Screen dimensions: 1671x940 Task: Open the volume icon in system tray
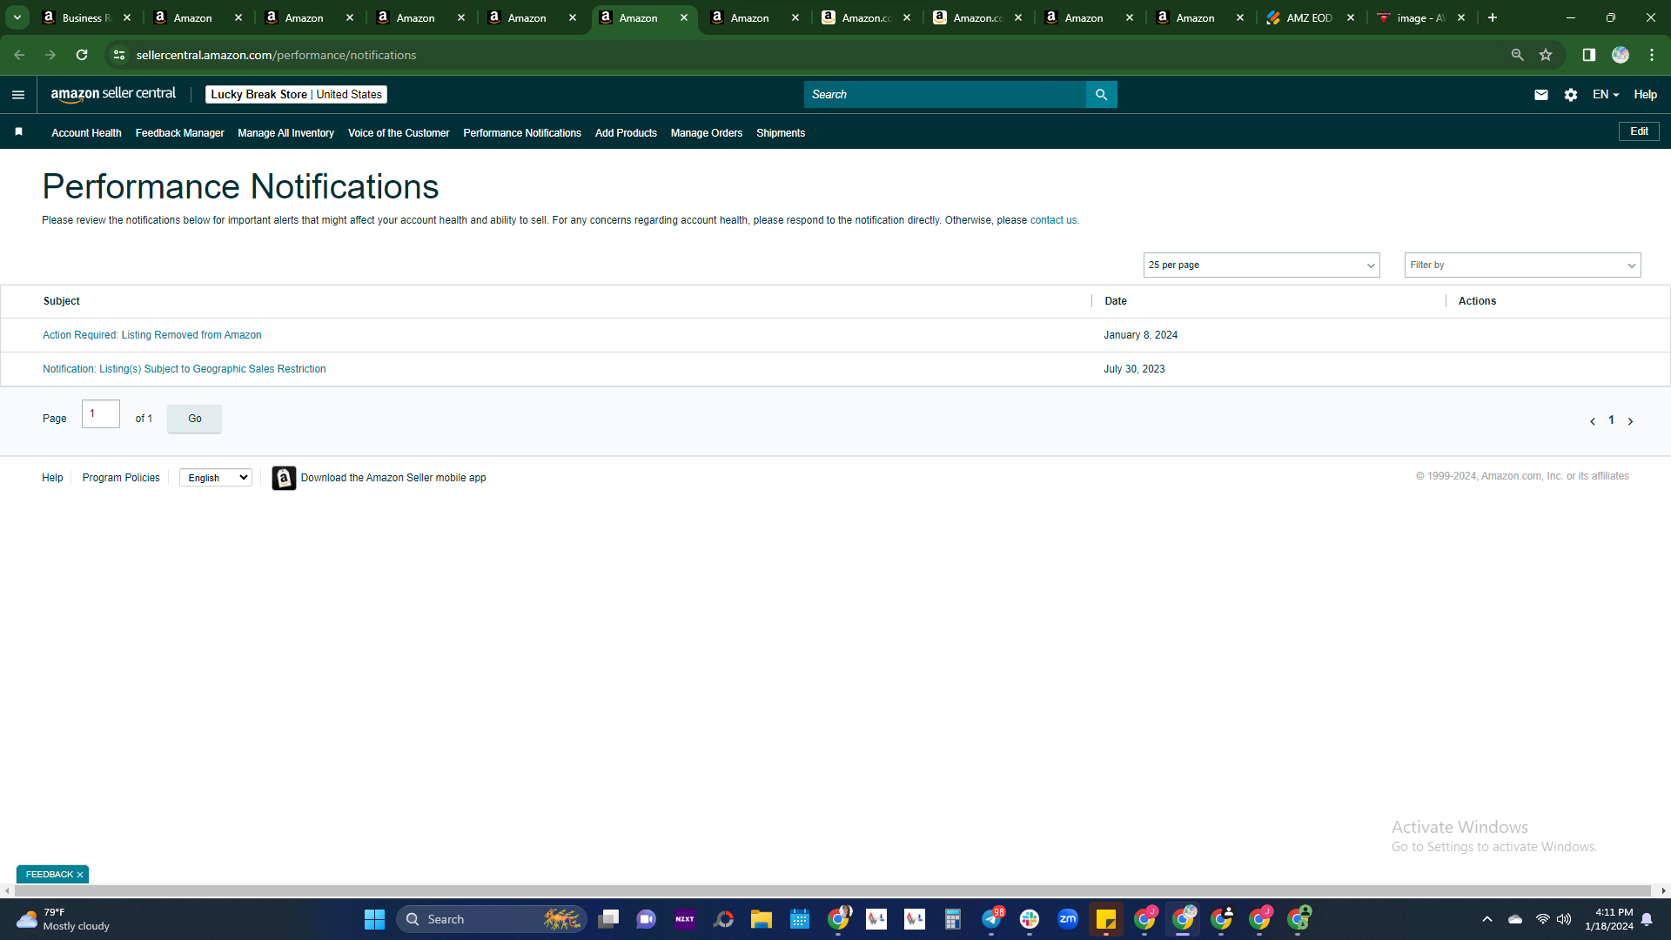(x=1564, y=919)
